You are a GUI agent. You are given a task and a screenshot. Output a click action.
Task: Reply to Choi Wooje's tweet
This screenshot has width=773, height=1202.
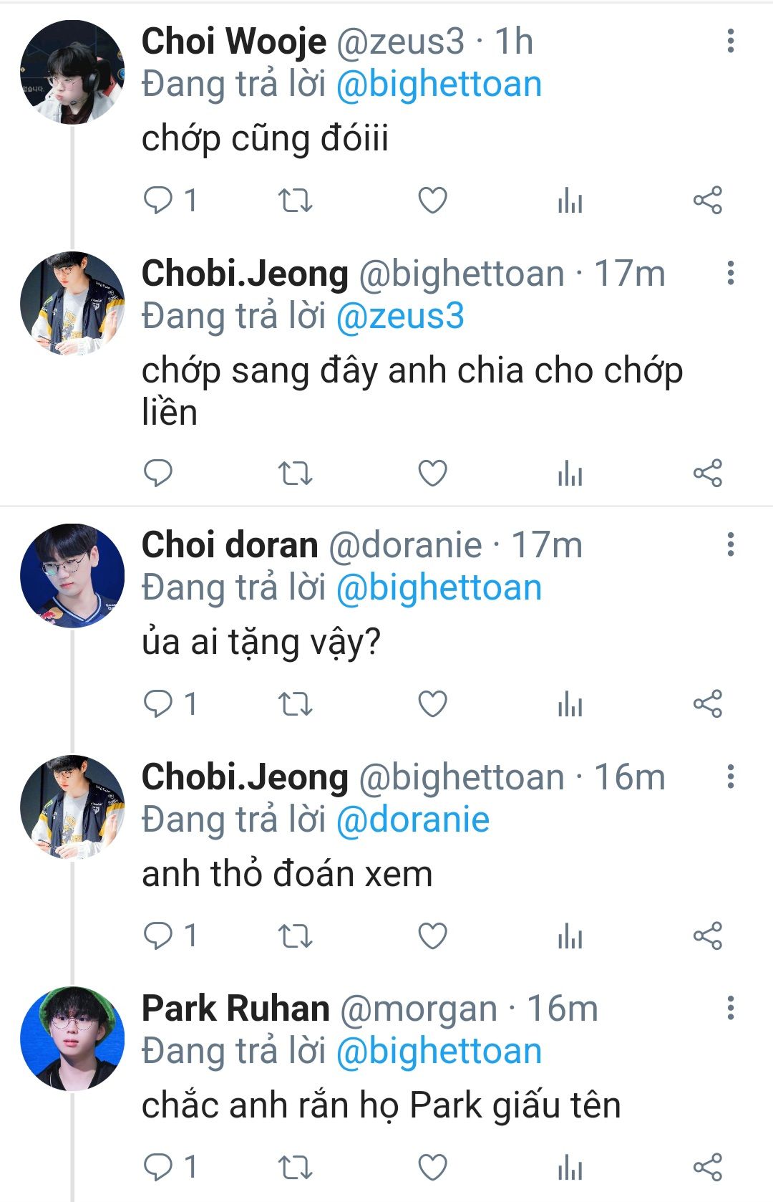158,201
